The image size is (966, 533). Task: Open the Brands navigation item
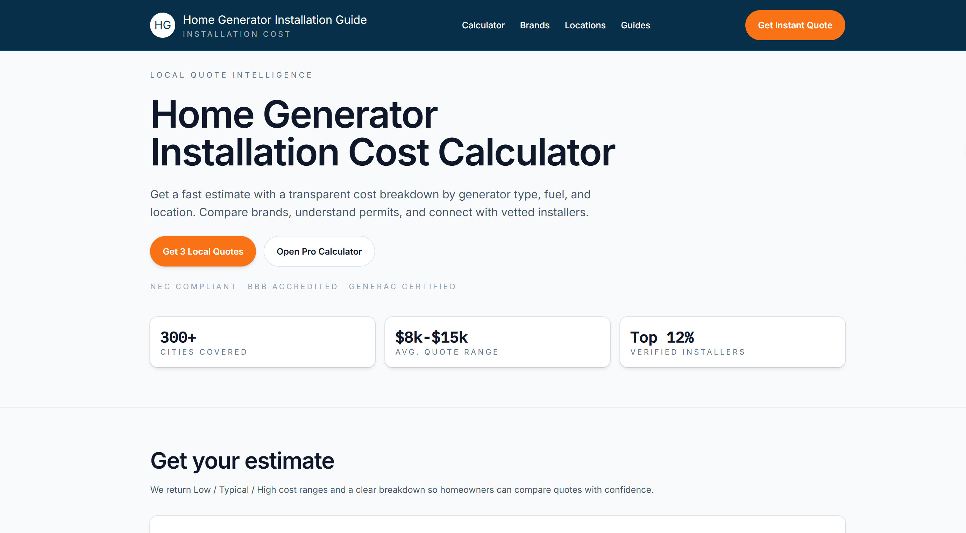534,25
